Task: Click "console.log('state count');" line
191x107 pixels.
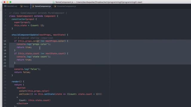Action: click(33, 57)
